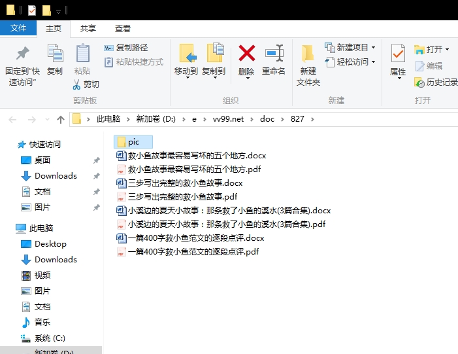Click the back navigation arrow
The width and height of the screenshot is (458, 354).
(x=12, y=119)
